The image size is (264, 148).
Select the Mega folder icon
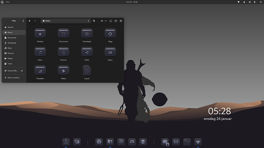click(x=110, y=33)
